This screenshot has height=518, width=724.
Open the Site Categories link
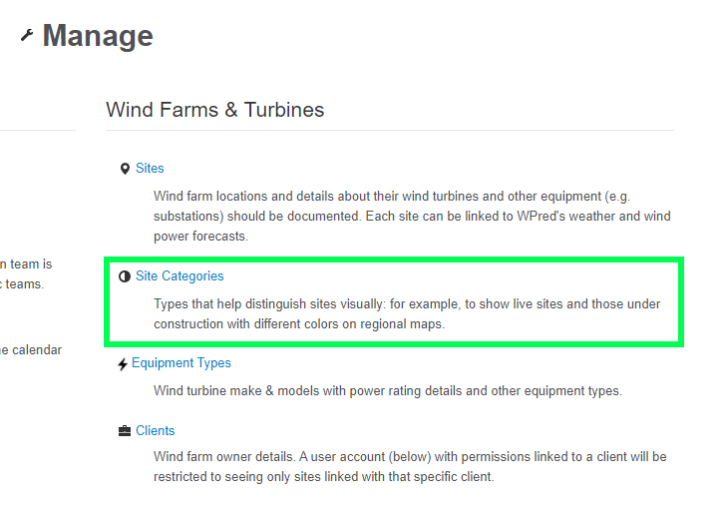point(180,276)
